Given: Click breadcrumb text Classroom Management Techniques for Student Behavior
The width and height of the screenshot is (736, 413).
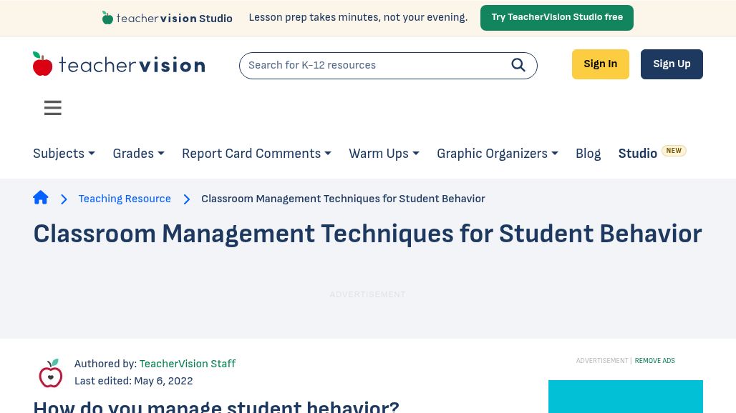Looking at the screenshot, I should coord(343,199).
